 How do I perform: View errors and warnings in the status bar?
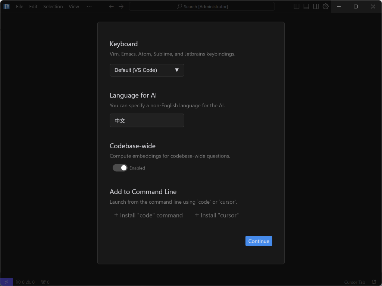pyautogui.click(x=25, y=282)
